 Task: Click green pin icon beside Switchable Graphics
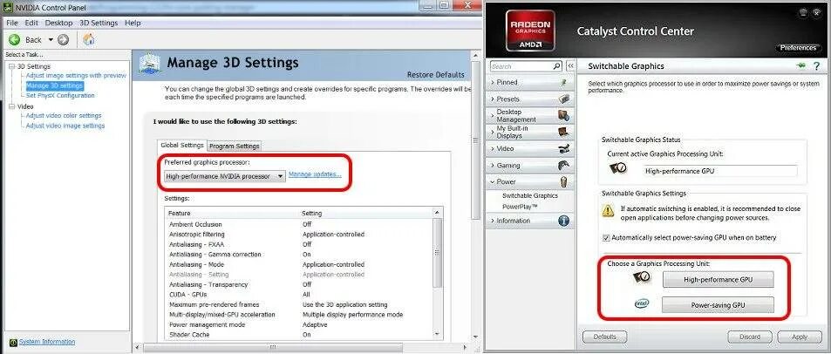(800, 65)
